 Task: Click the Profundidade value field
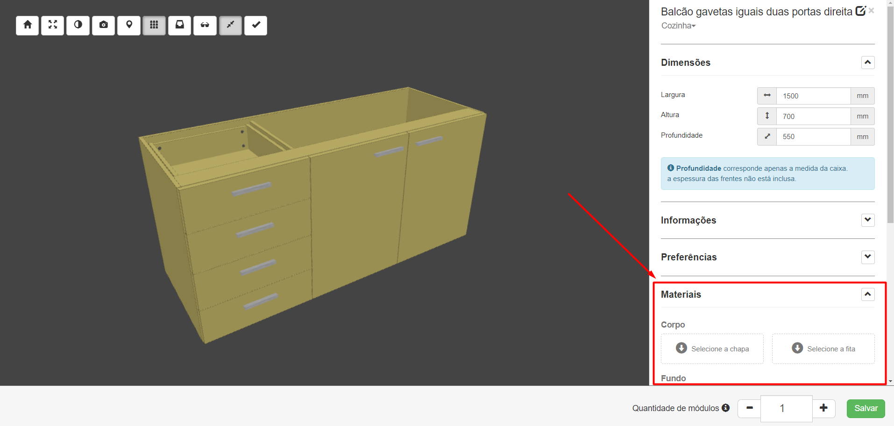pos(813,137)
